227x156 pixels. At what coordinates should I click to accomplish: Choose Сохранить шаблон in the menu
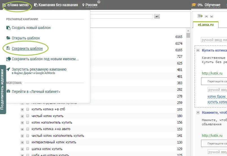(27, 48)
